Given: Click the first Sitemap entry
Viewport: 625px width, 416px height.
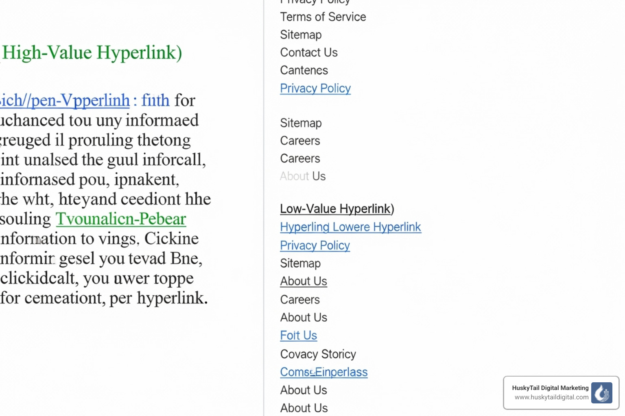Looking at the screenshot, I should 301,35.
